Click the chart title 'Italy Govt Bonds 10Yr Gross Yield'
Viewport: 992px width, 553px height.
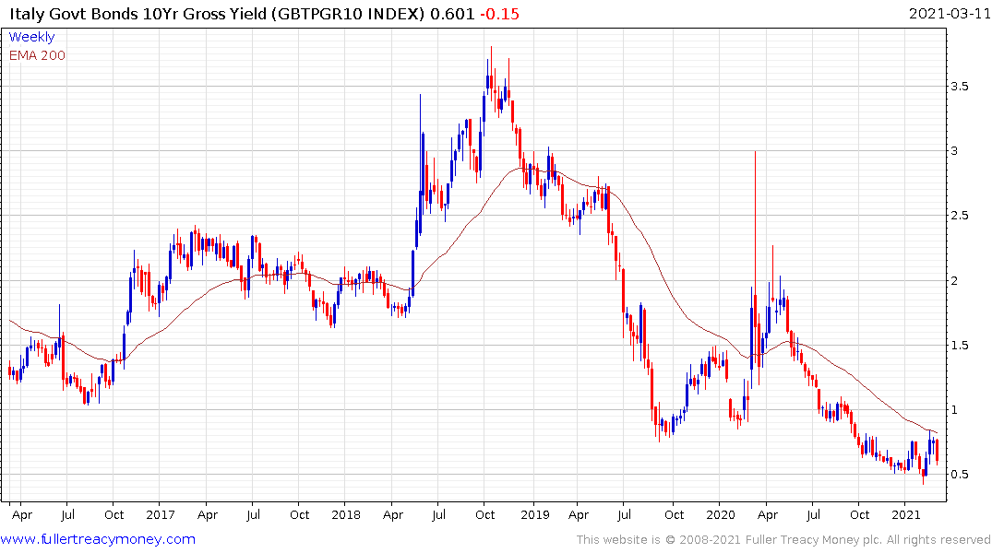137,13
